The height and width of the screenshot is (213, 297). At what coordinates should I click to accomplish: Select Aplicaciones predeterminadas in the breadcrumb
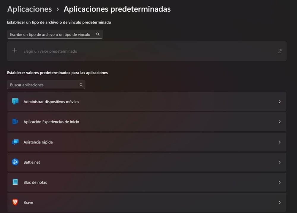click(117, 9)
